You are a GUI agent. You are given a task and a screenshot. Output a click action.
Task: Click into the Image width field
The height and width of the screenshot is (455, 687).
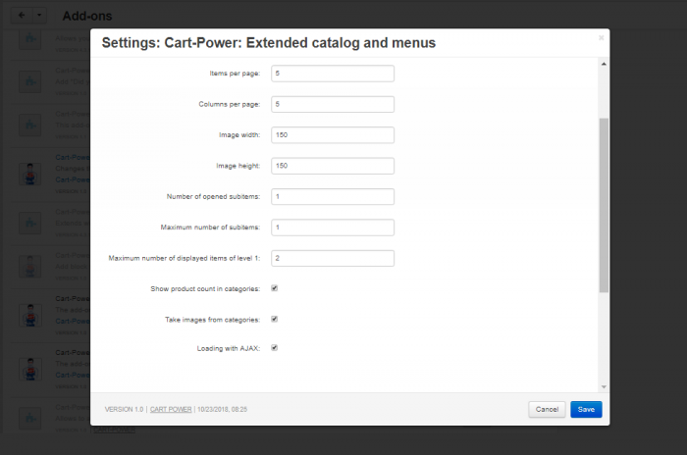(333, 135)
